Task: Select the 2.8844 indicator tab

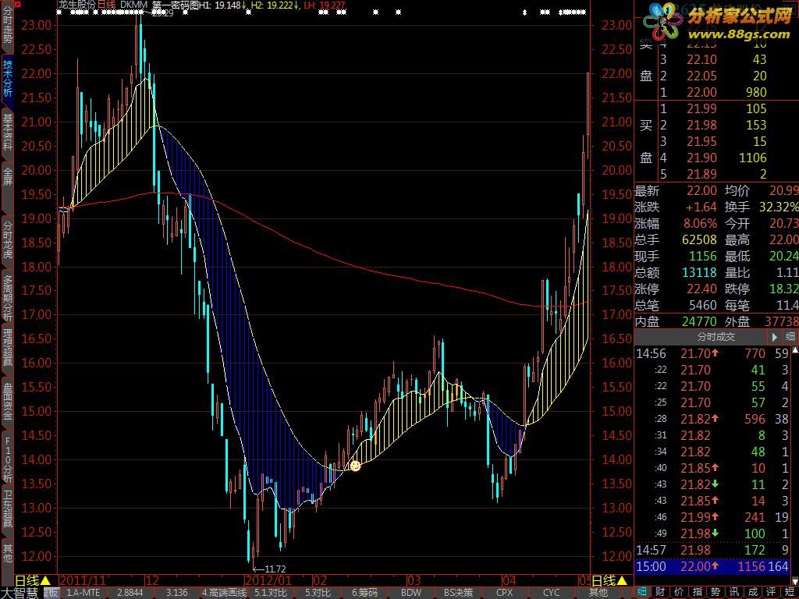Action: 130,593
